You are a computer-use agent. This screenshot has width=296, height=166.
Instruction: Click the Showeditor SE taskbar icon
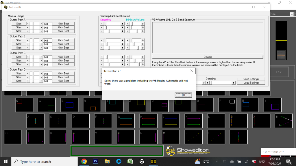coord(153,161)
